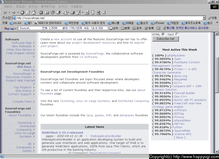Click the 분류 category folder icon
Screen dimensions: 219x159
(x=125, y=28)
